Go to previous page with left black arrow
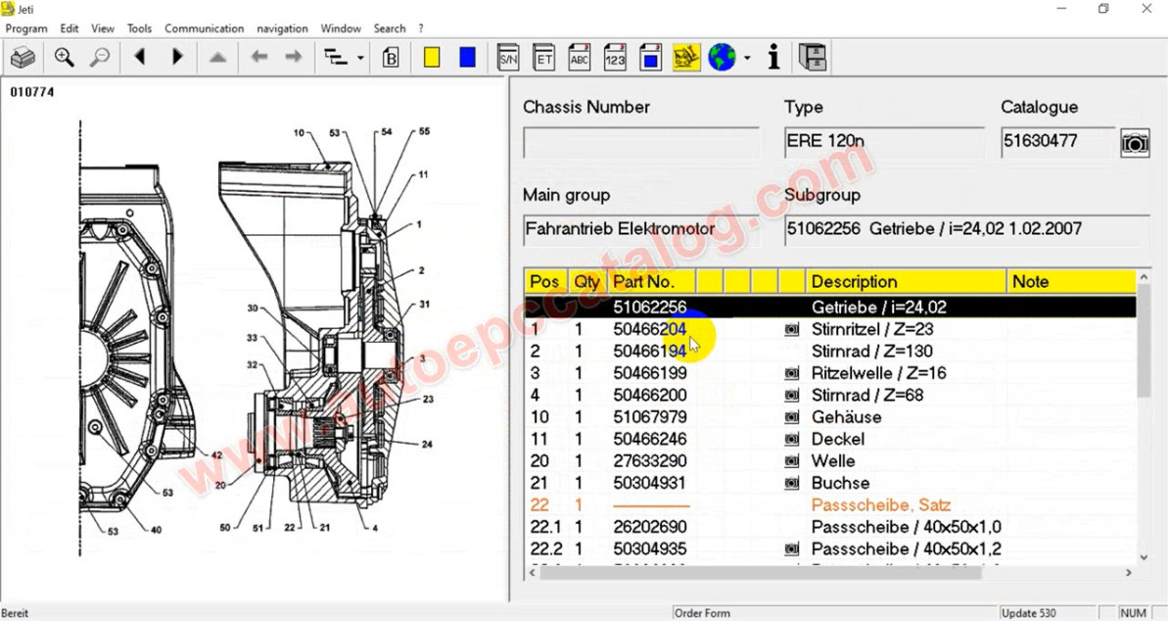The image size is (1168, 621). [x=140, y=57]
